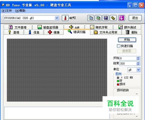Click the 42℃ temperature reading

(x=72, y=18)
